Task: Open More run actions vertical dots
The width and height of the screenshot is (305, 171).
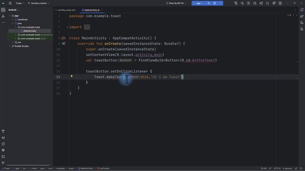Action: point(220,3)
